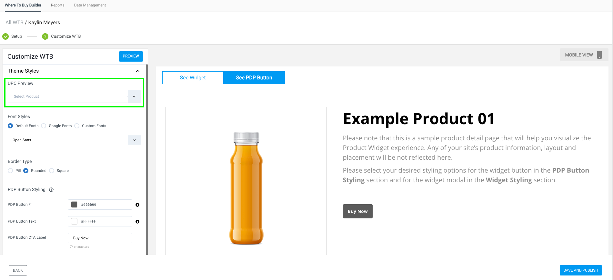Choose the Square border type
This screenshot has height=280, width=613.
click(52, 171)
